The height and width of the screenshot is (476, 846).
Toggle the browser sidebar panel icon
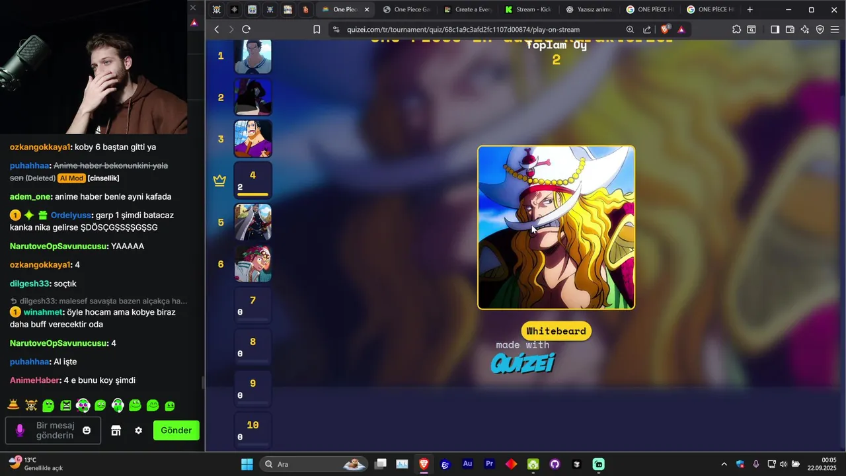click(x=775, y=29)
